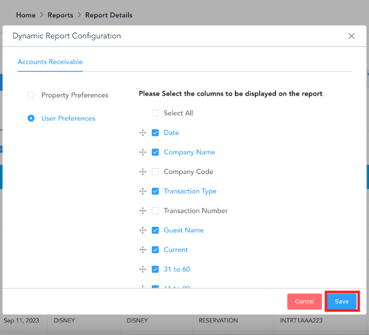Click drag handle icon beside Current
Screen dimensions: 369x335
142,250
